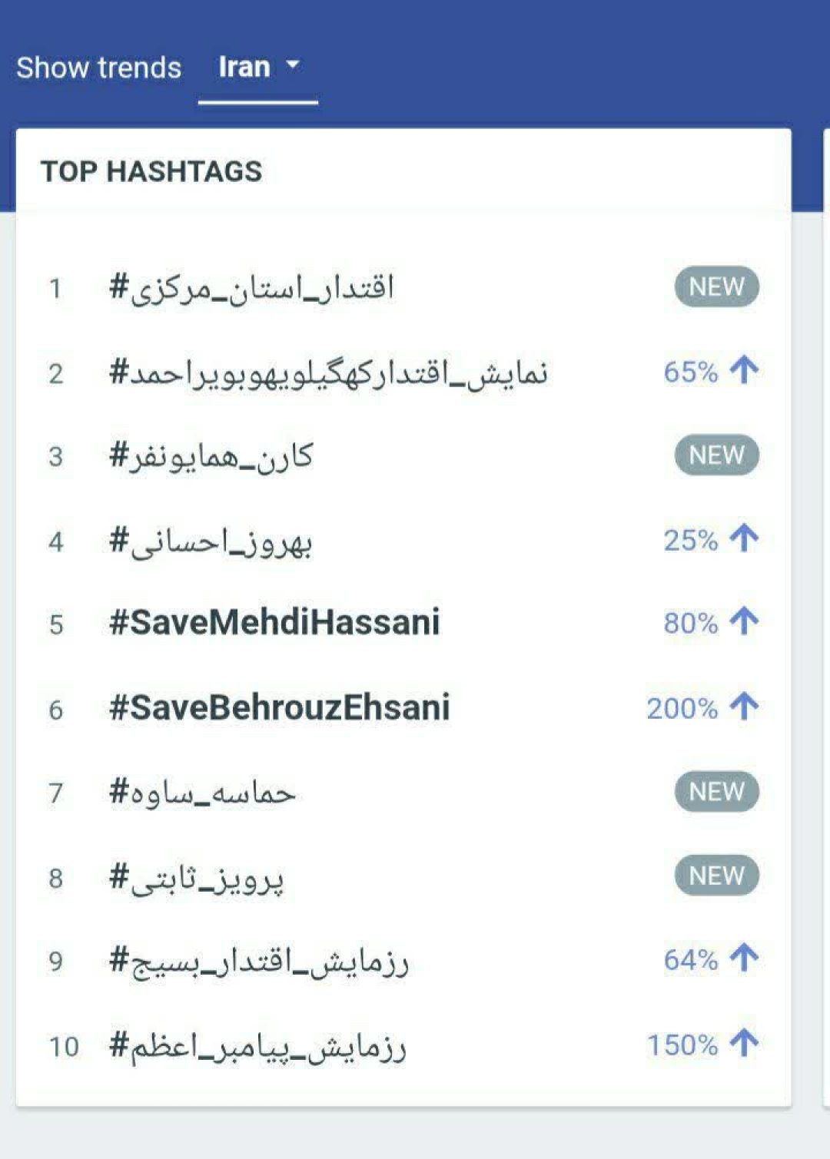Click the NEW badge on hashtag rank 1
Image resolution: width=830 pixels, height=1159 pixels.
click(x=716, y=287)
